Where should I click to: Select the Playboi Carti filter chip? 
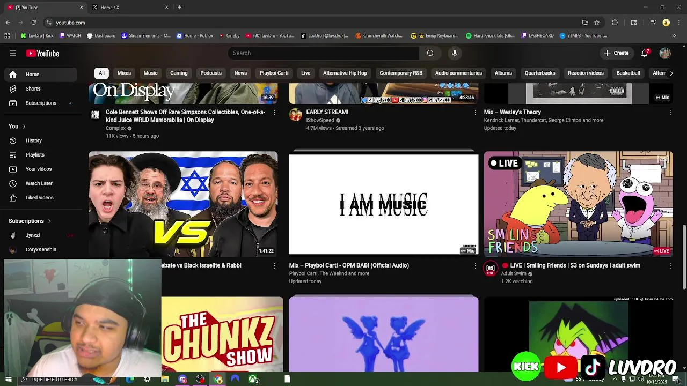click(274, 73)
